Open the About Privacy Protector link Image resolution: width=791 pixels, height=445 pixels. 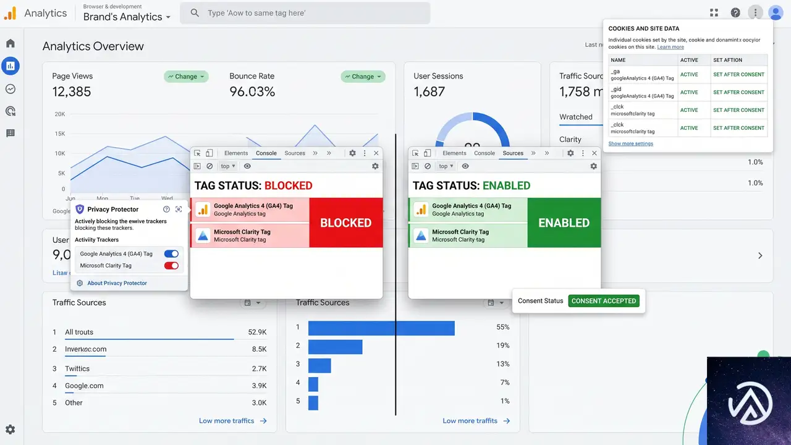[x=117, y=283]
